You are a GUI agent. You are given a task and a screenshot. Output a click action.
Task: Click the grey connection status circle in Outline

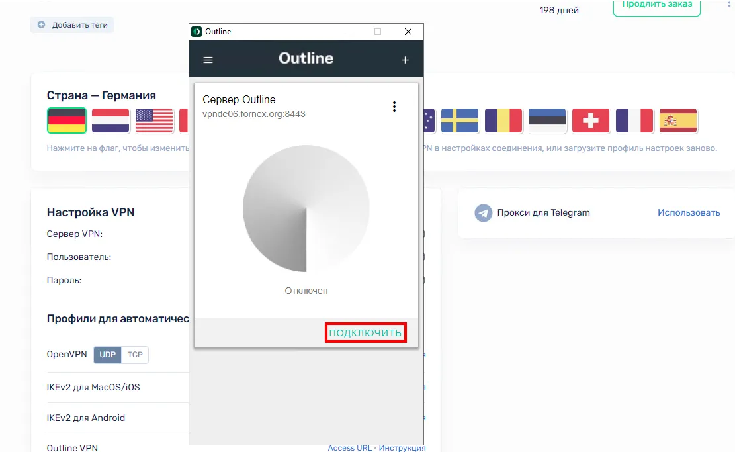click(x=306, y=208)
